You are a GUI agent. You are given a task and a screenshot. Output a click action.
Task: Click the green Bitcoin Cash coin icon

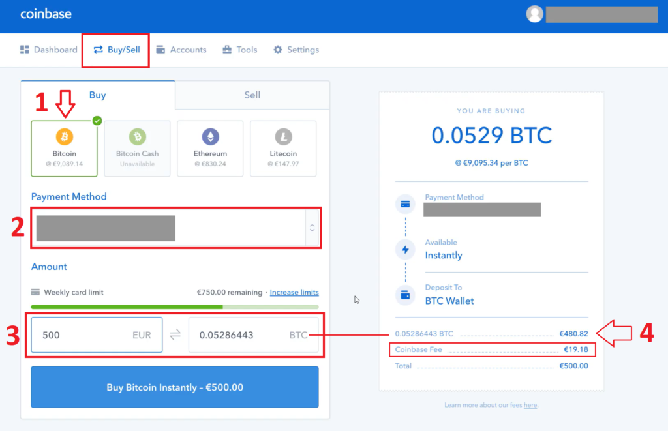[x=137, y=137]
